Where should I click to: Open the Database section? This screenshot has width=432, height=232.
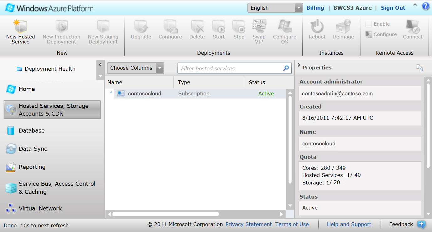pos(25,131)
